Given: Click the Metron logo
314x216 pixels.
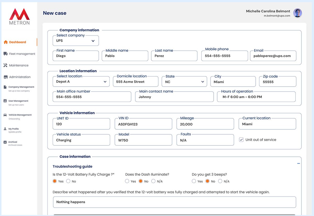Looking at the screenshot, I should pos(19,16).
